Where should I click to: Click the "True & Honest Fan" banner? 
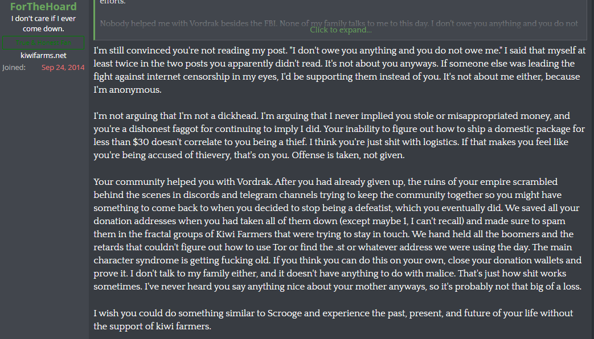click(43, 43)
